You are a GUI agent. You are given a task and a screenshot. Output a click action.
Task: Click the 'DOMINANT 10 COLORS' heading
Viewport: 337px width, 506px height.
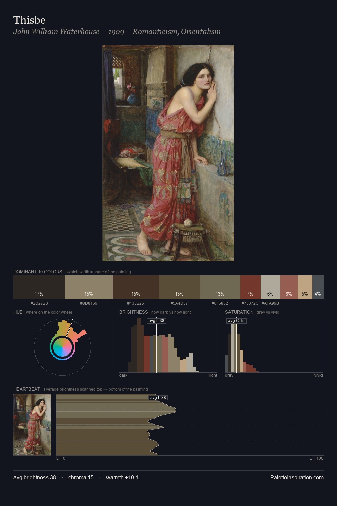point(38,272)
